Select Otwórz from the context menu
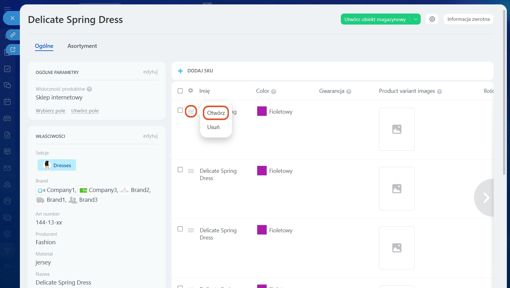Screen dimensions: 510x288 [x=216, y=113]
